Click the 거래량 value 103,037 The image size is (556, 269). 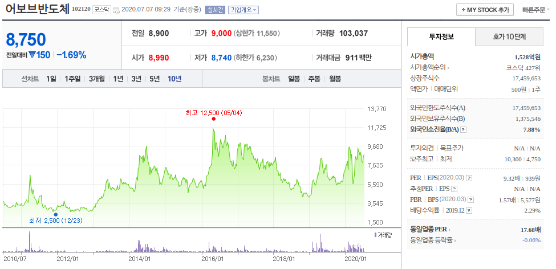coord(354,33)
